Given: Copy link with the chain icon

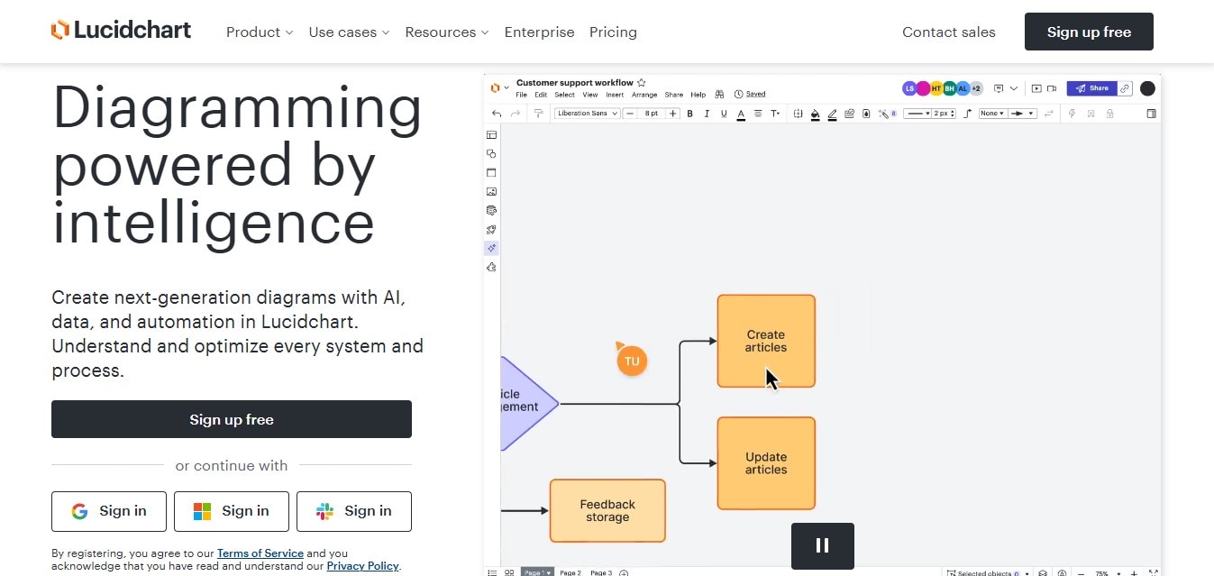Looking at the screenshot, I should (x=1124, y=88).
